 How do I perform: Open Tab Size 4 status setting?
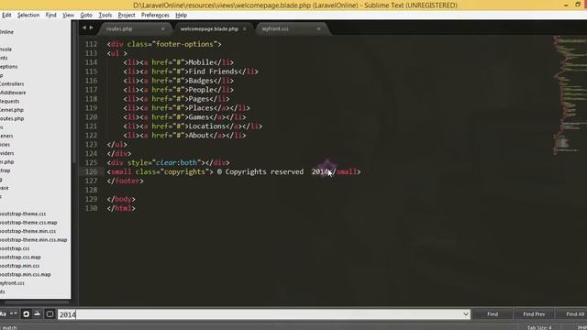point(539,327)
